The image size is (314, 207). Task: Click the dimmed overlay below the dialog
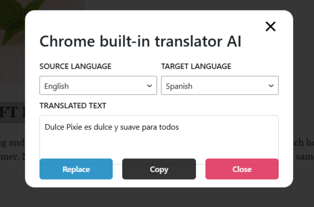click(x=157, y=198)
